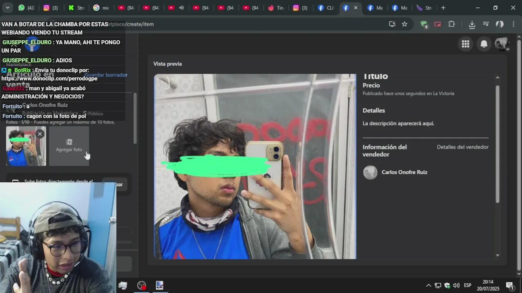The height and width of the screenshot is (293, 522).
Task: Click the preview panel scroll-up arrow
Action: tap(498, 77)
